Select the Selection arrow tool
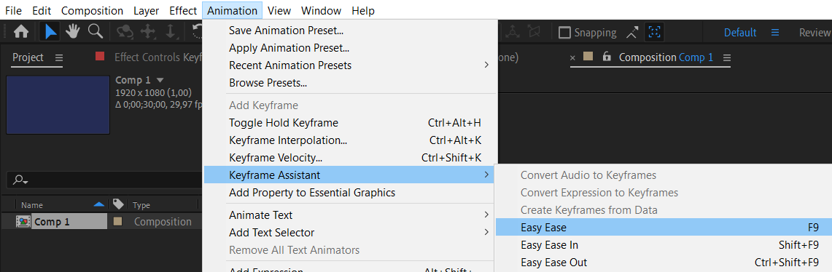832x272 pixels. [x=51, y=32]
